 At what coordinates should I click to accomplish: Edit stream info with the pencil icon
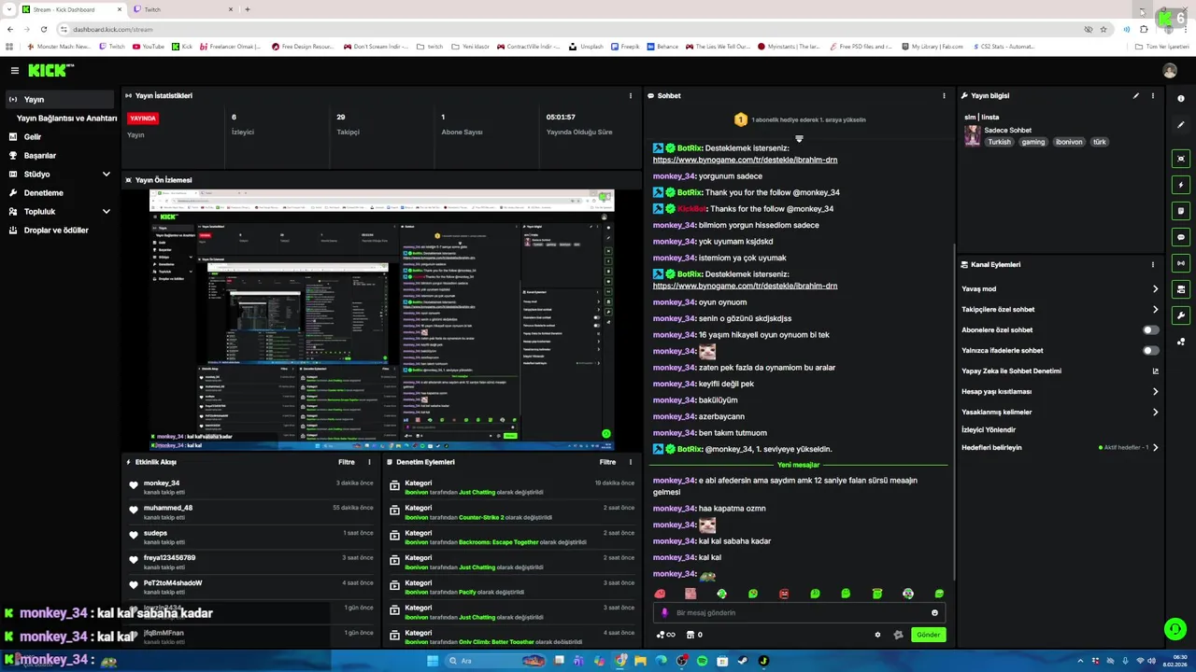point(1136,95)
